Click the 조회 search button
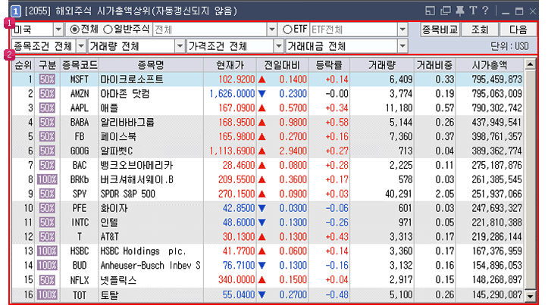The image size is (548, 305). click(480, 30)
